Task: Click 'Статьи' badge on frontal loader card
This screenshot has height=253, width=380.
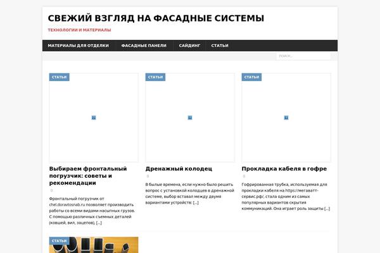Action: click(x=59, y=77)
